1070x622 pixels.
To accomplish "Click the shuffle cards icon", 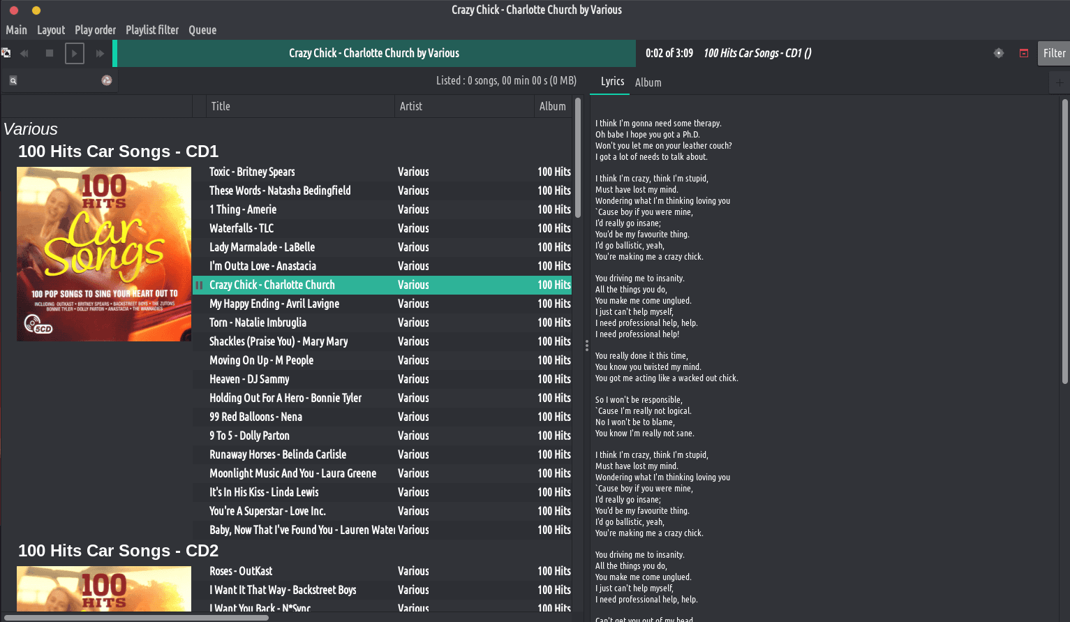I will [x=6, y=53].
